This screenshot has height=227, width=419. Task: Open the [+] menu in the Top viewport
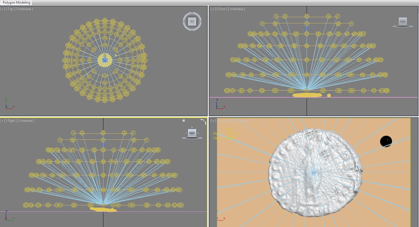3,9
